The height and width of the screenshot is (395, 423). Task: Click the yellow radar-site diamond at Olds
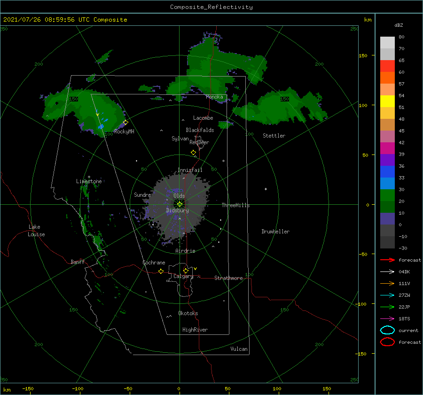pos(180,204)
